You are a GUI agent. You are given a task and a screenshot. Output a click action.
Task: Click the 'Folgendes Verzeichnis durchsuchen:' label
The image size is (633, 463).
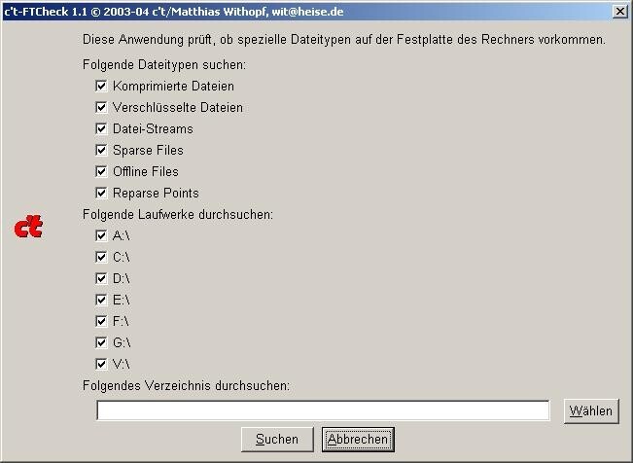[186, 386]
